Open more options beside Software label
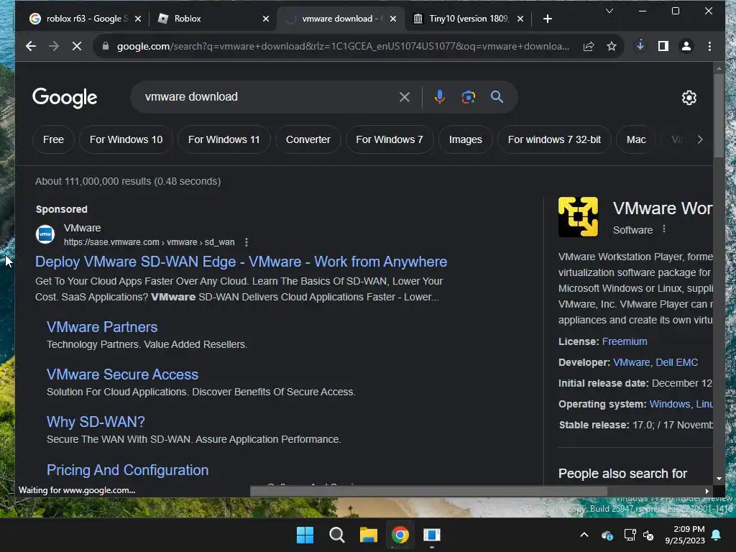The width and height of the screenshot is (736, 552). (663, 229)
